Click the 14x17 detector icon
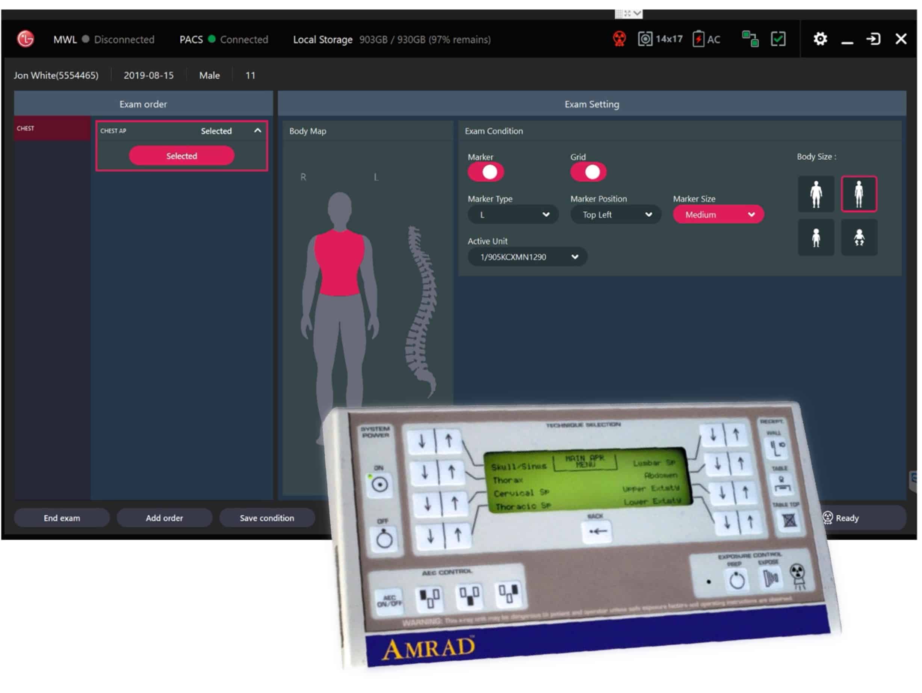Viewport: 922px width, 693px height. pyautogui.click(x=645, y=39)
